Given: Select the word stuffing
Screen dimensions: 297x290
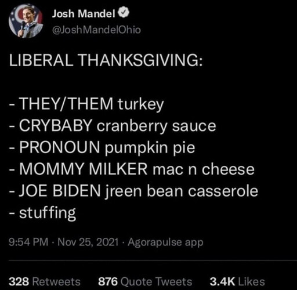Looking at the screenshot, I should pyautogui.click(x=48, y=213).
